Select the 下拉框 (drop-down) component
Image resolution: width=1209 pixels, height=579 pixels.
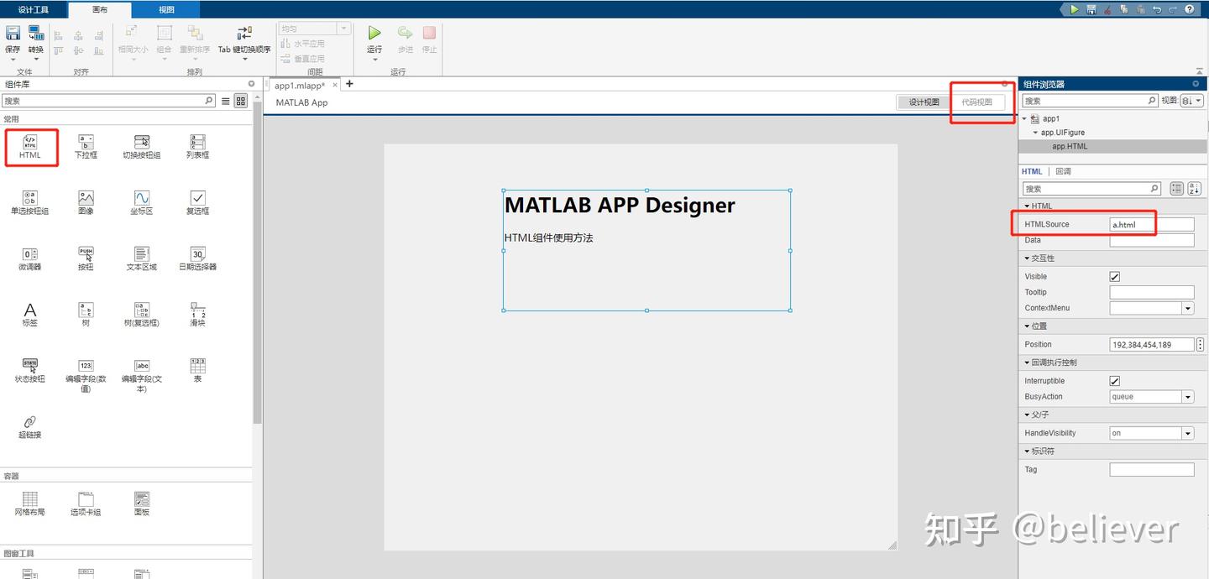86,145
